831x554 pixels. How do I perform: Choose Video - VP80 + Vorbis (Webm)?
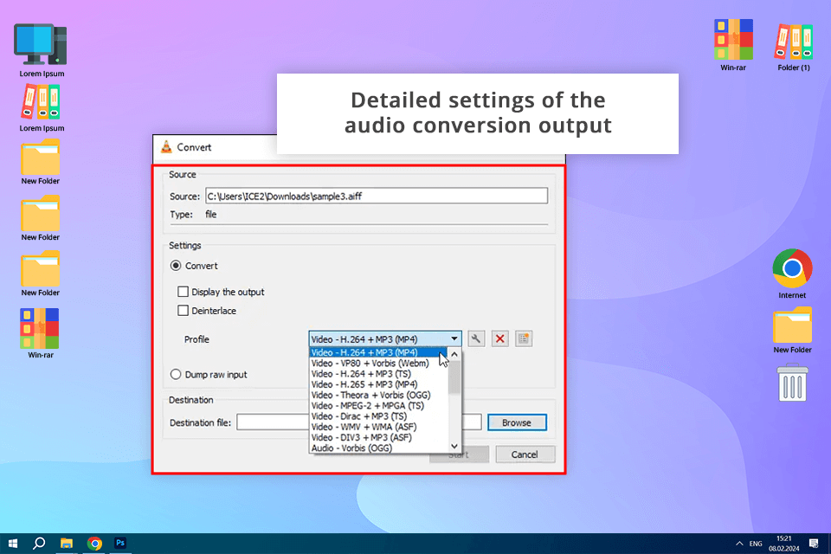(x=379, y=364)
